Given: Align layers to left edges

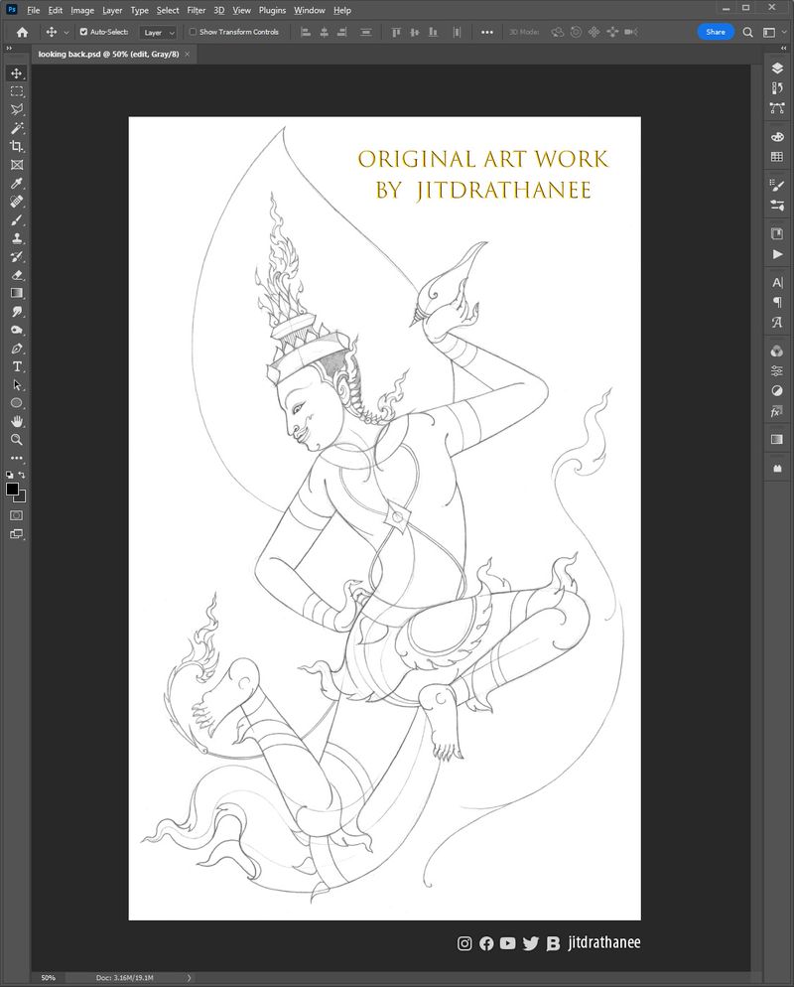Looking at the screenshot, I should 306,32.
